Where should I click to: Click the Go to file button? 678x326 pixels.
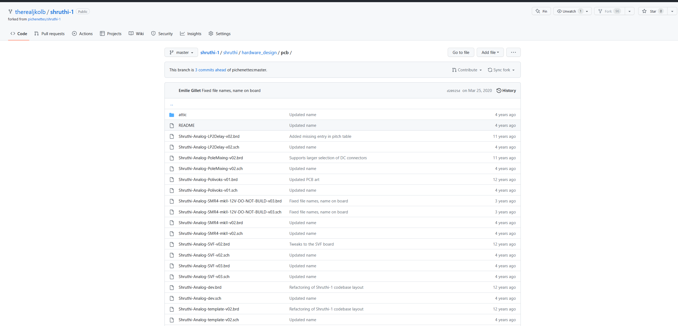pos(461,53)
